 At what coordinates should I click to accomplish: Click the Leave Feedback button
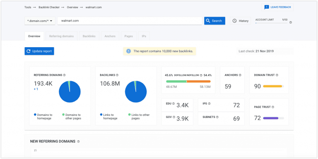(277, 7)
